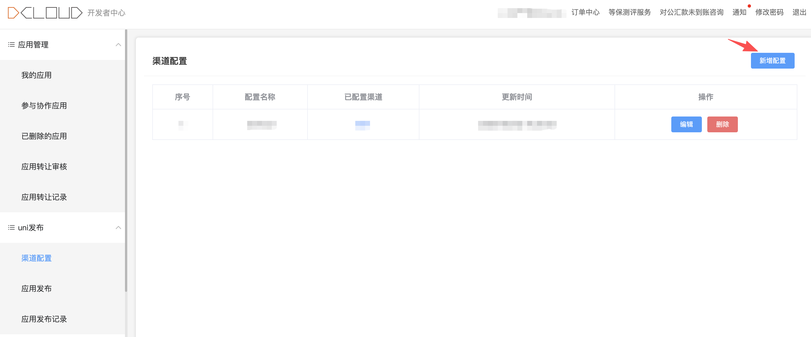Screen dimensions: 811x337
Task: Open 参与协作应用 menu item
Action: tap(44, 106)
